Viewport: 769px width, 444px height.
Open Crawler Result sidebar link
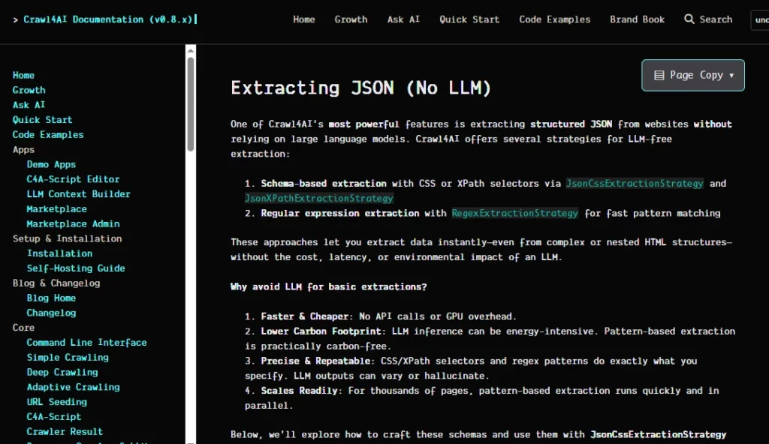click(x=65, y=431)
